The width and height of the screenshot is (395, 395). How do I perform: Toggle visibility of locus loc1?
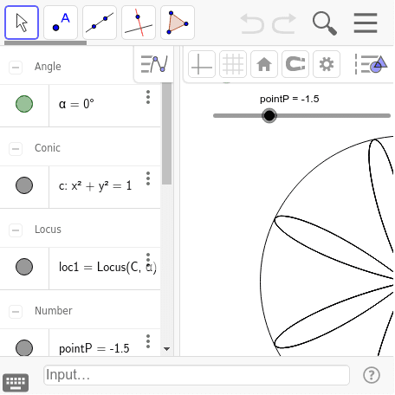coord(24,267)
